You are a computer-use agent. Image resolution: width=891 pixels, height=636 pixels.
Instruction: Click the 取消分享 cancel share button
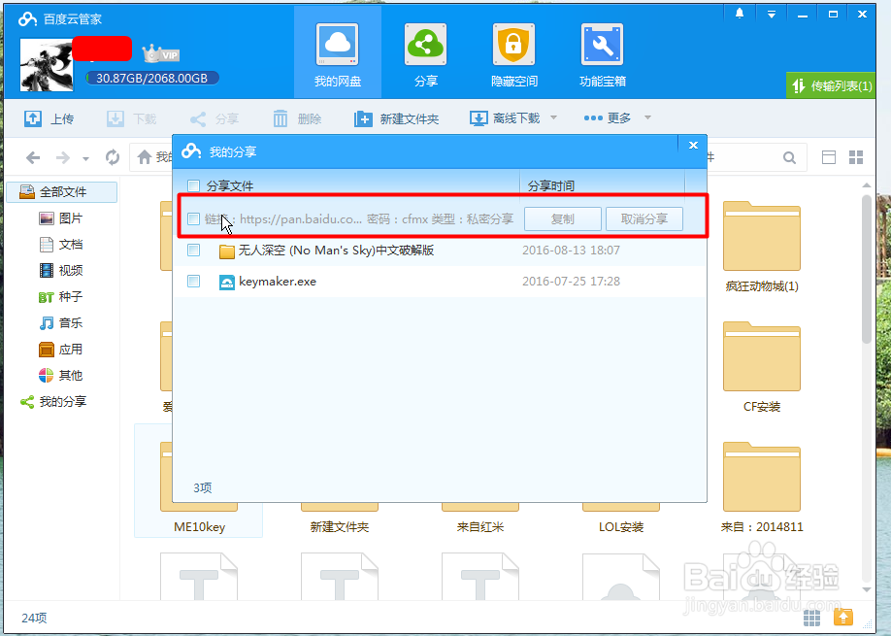click(644, 218)
